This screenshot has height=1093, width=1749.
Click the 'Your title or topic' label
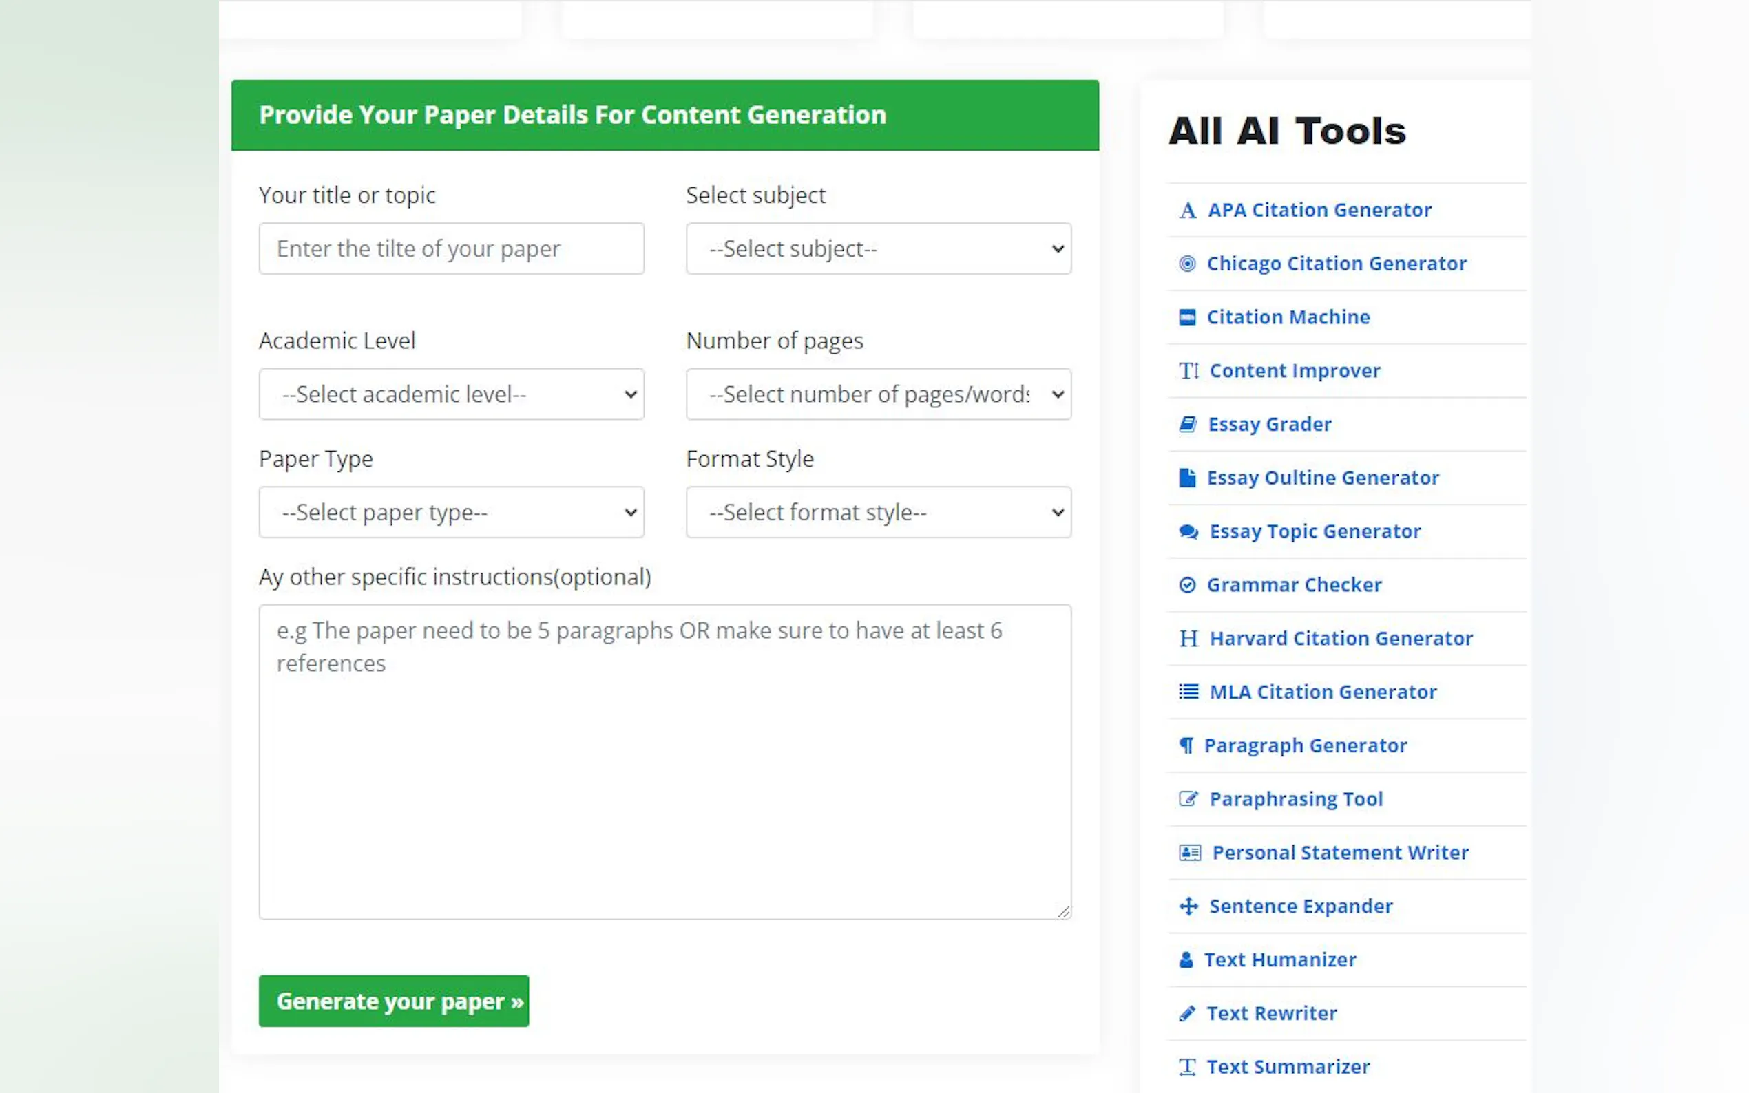point(347,195)
